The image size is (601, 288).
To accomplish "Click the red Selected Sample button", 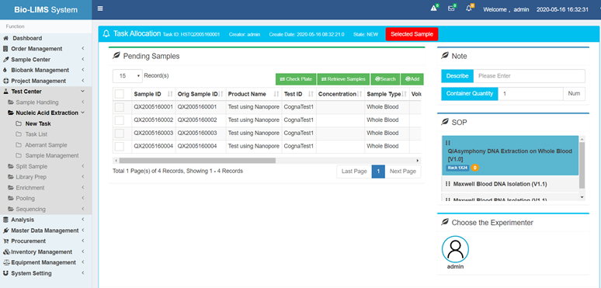I will [412, 34].
